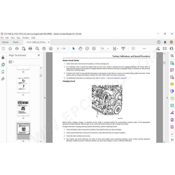Close the Page Thumbnails panel
This screenshot has height=175, width=175.
(x=39, y=55)
